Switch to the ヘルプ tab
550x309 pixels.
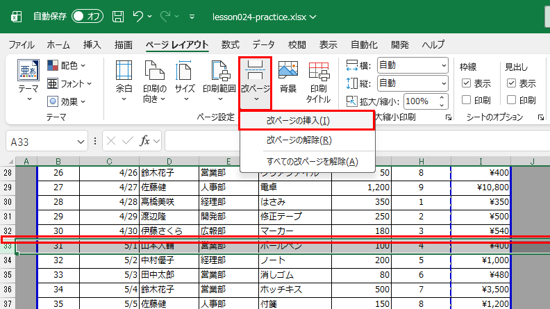click(x=433, y=45)
